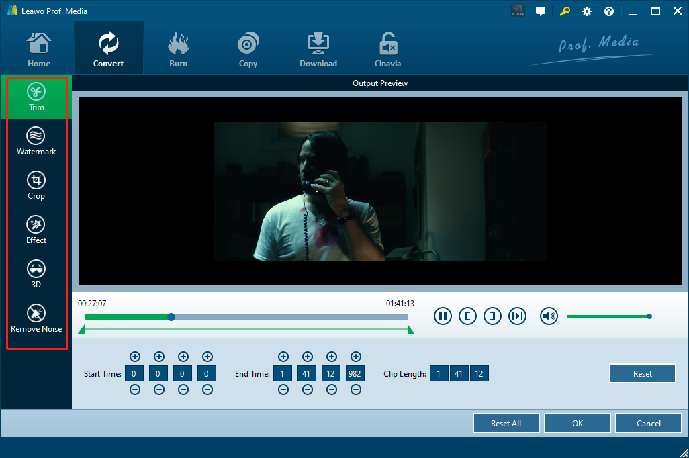Open the Effect adjustment panel

(36, 230)
